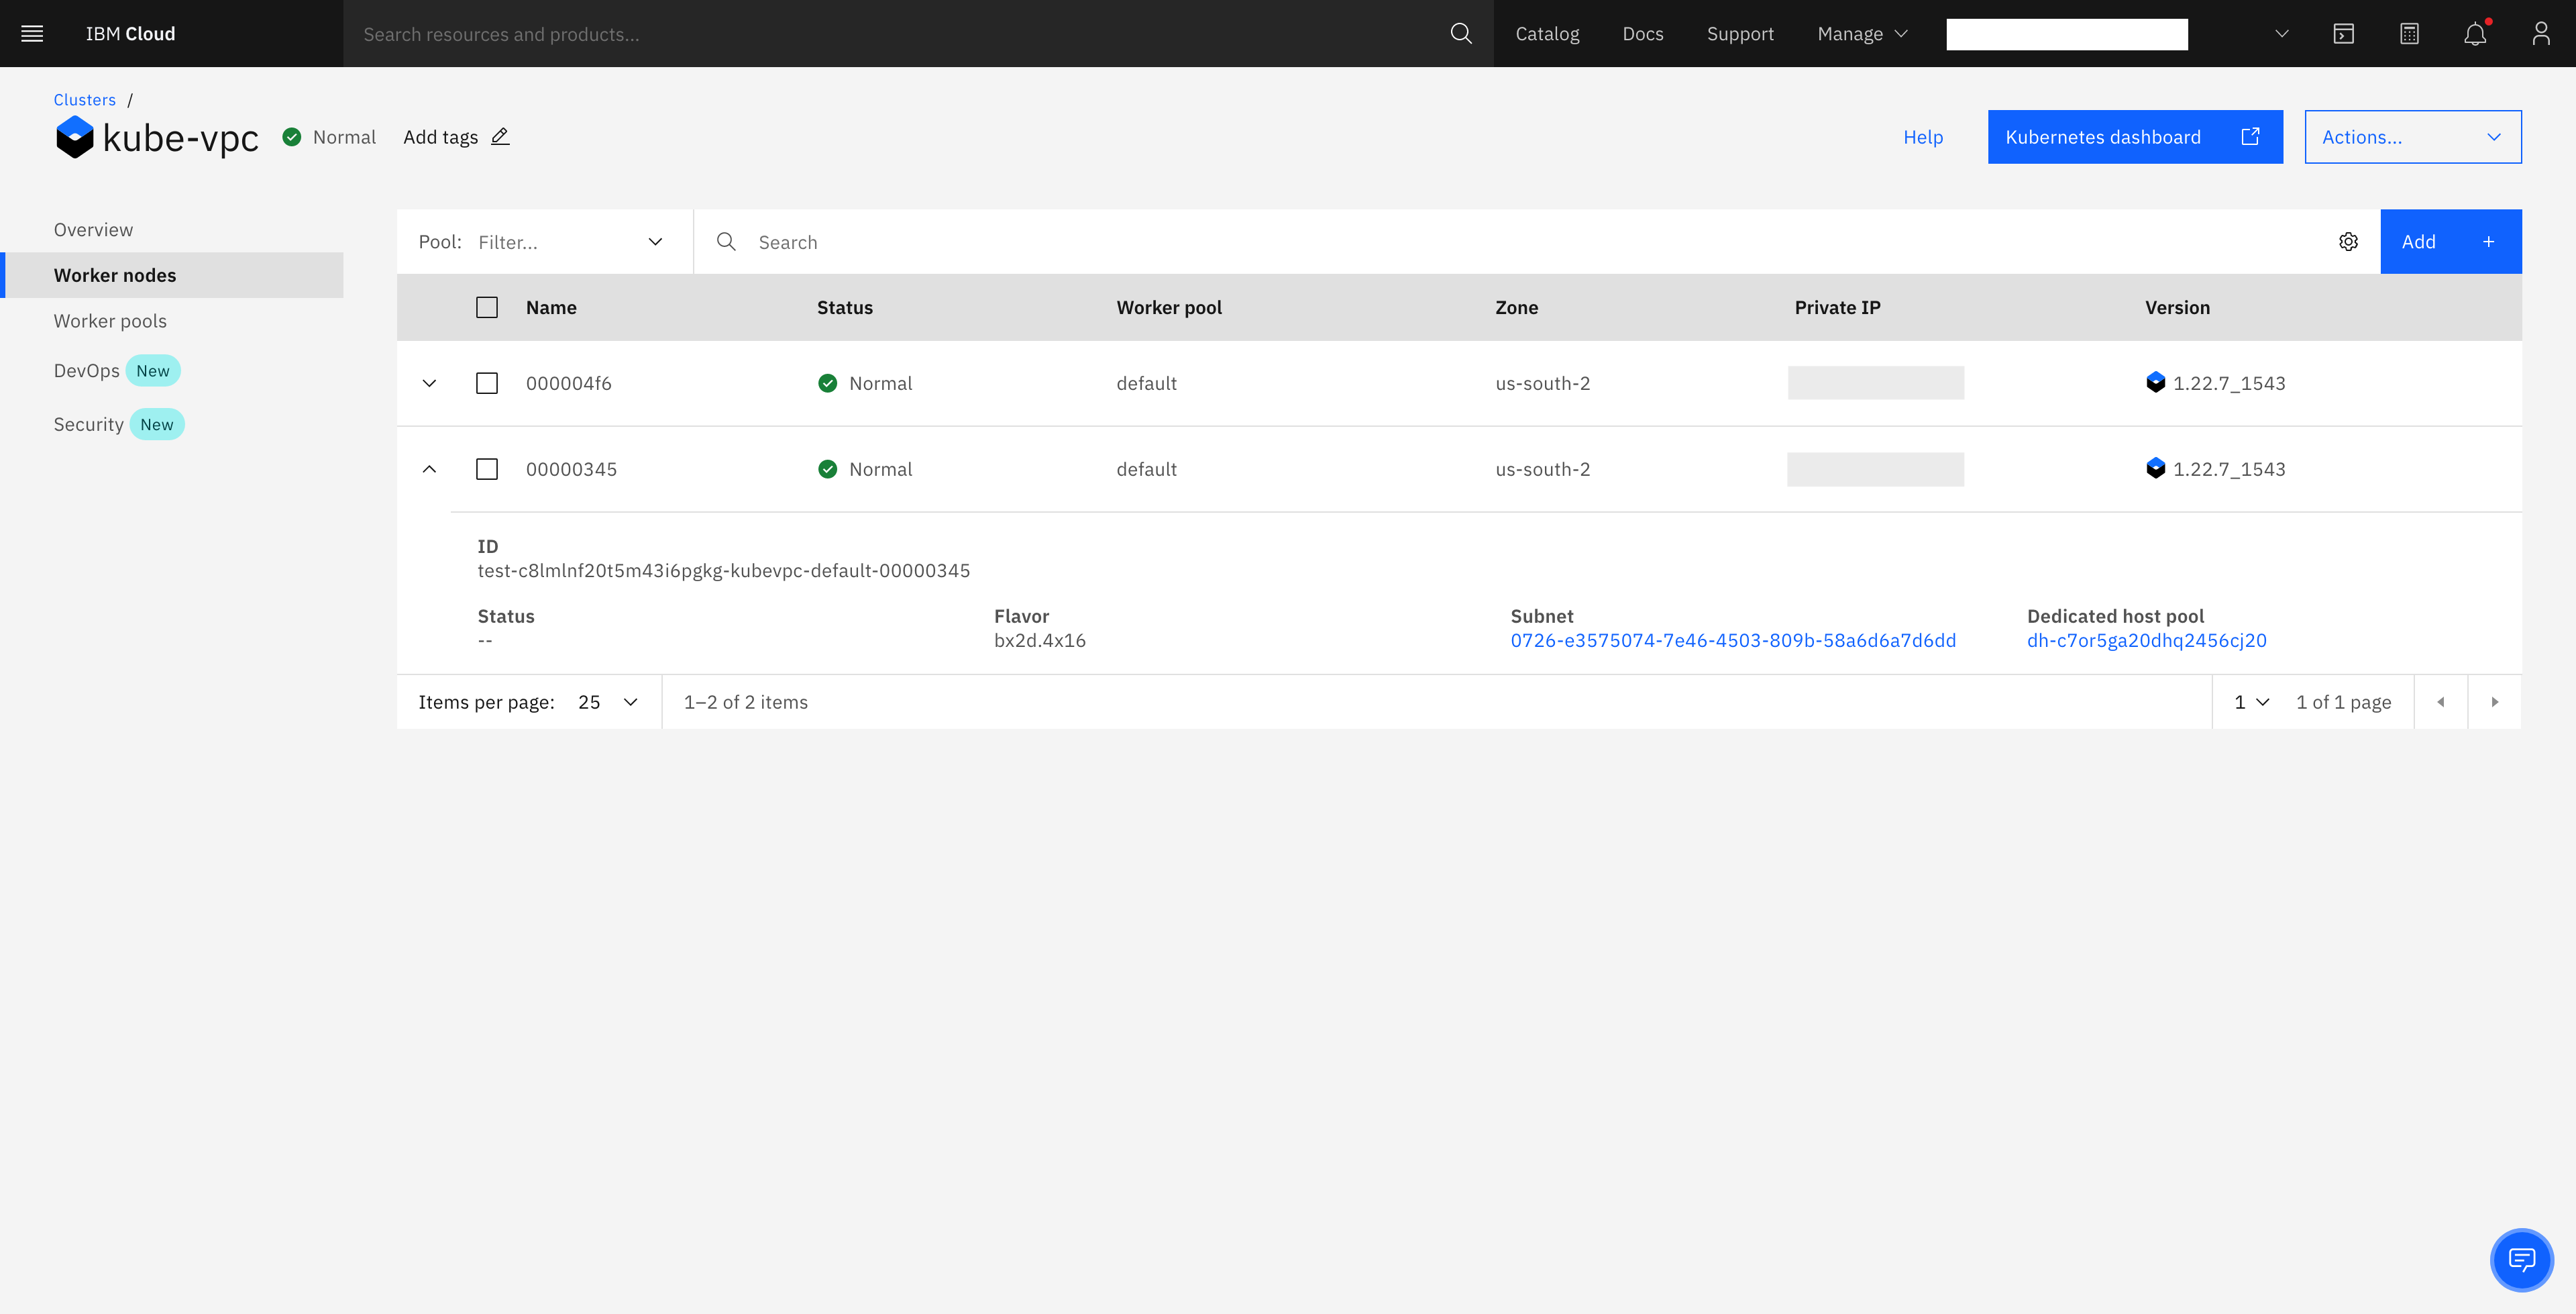Go to the previous page arrow
The width and height of the screenshot is (2576, 1314).
coord(2441,701)
